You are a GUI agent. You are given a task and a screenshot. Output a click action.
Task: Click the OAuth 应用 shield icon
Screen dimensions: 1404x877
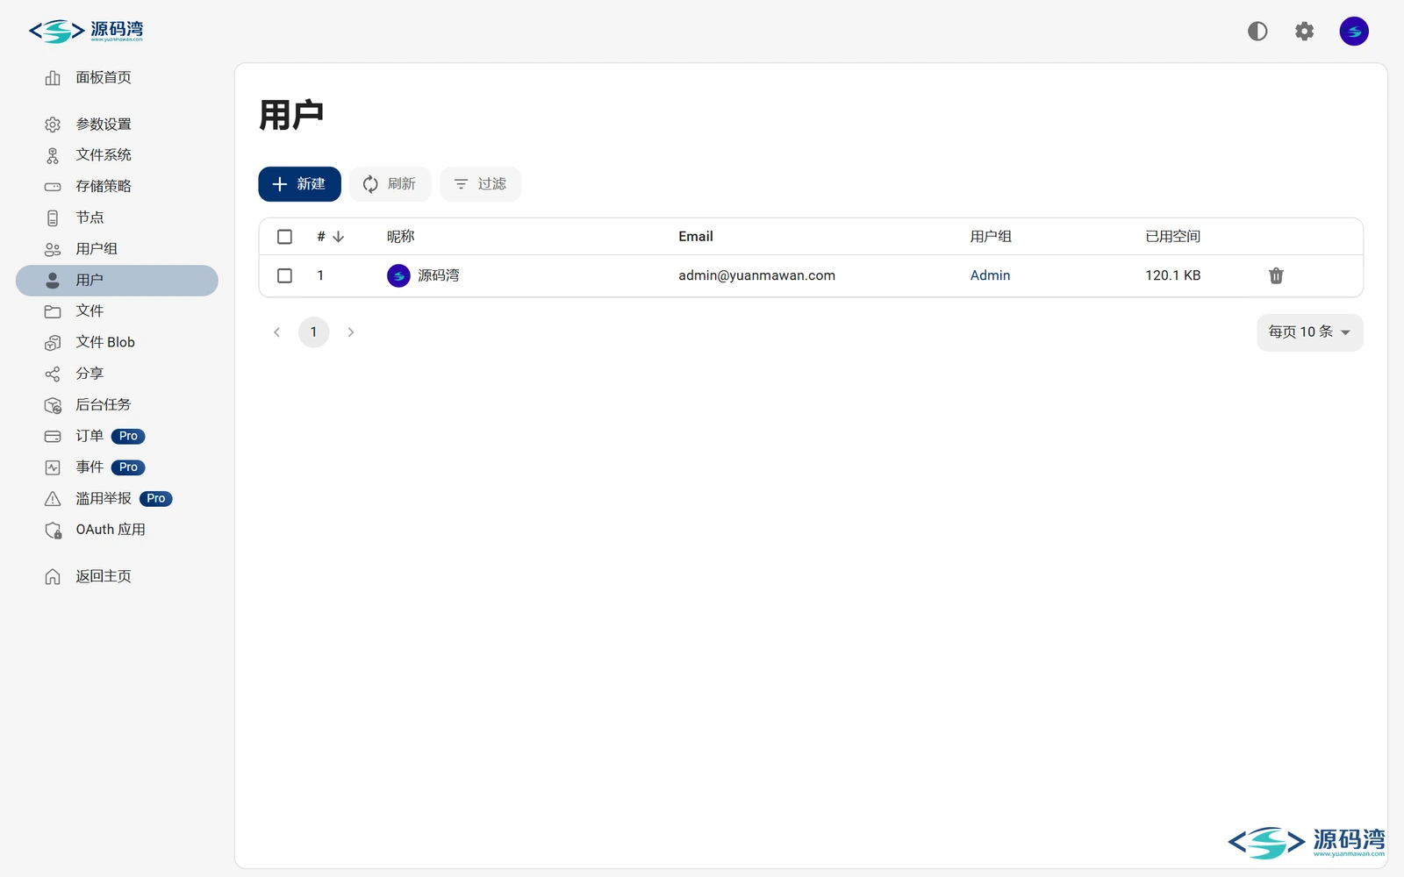point(53,531)
